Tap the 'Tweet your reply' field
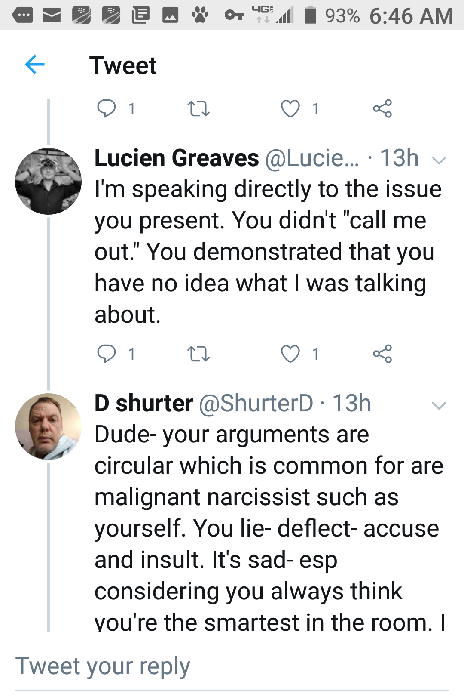 click(232, 666)
